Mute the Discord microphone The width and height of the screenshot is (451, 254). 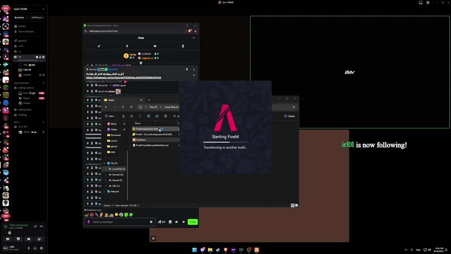(x=29, y=248)
